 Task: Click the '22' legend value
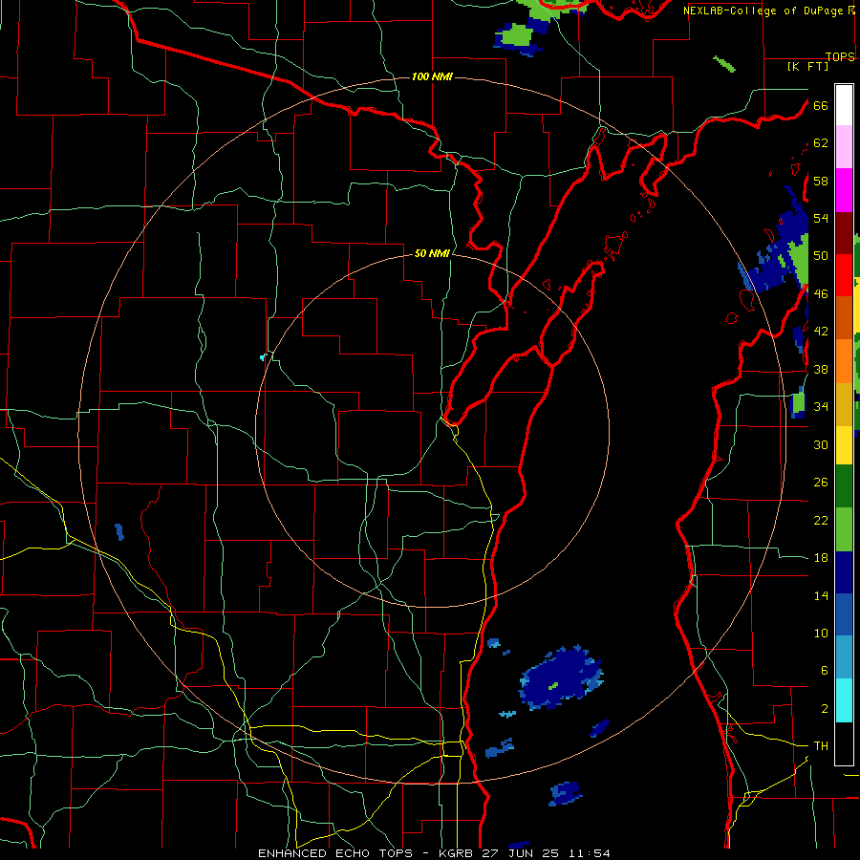[x=821, y=520]
